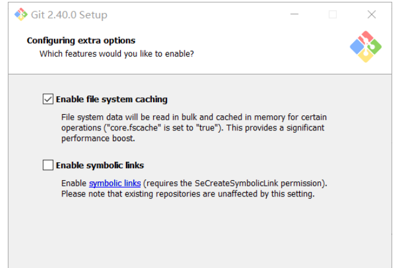Click the "Enable symbolic links" label text
Screen dimensions: 397x268
pos(100,165)
